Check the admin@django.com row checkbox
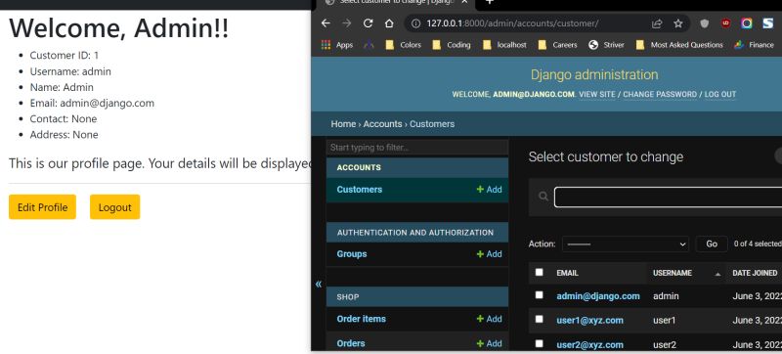 (539, 295)
